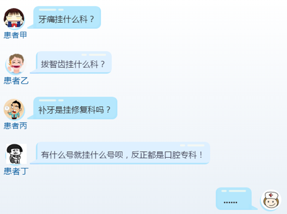This screenshot has width=287, height=214.
Task: Select the 患者乙 name label
Action: click(x=16, y=81)
